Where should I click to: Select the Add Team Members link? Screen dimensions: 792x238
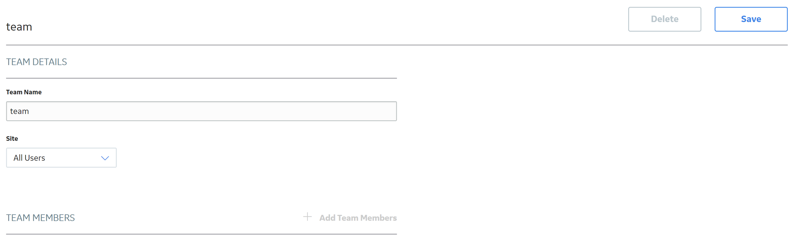pyautogui.click(x=350, y=217)
